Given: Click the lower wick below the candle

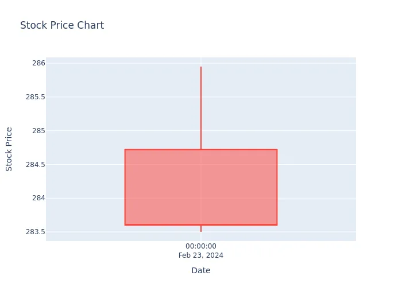Looking at the screenshot, I should coord(201,228).
